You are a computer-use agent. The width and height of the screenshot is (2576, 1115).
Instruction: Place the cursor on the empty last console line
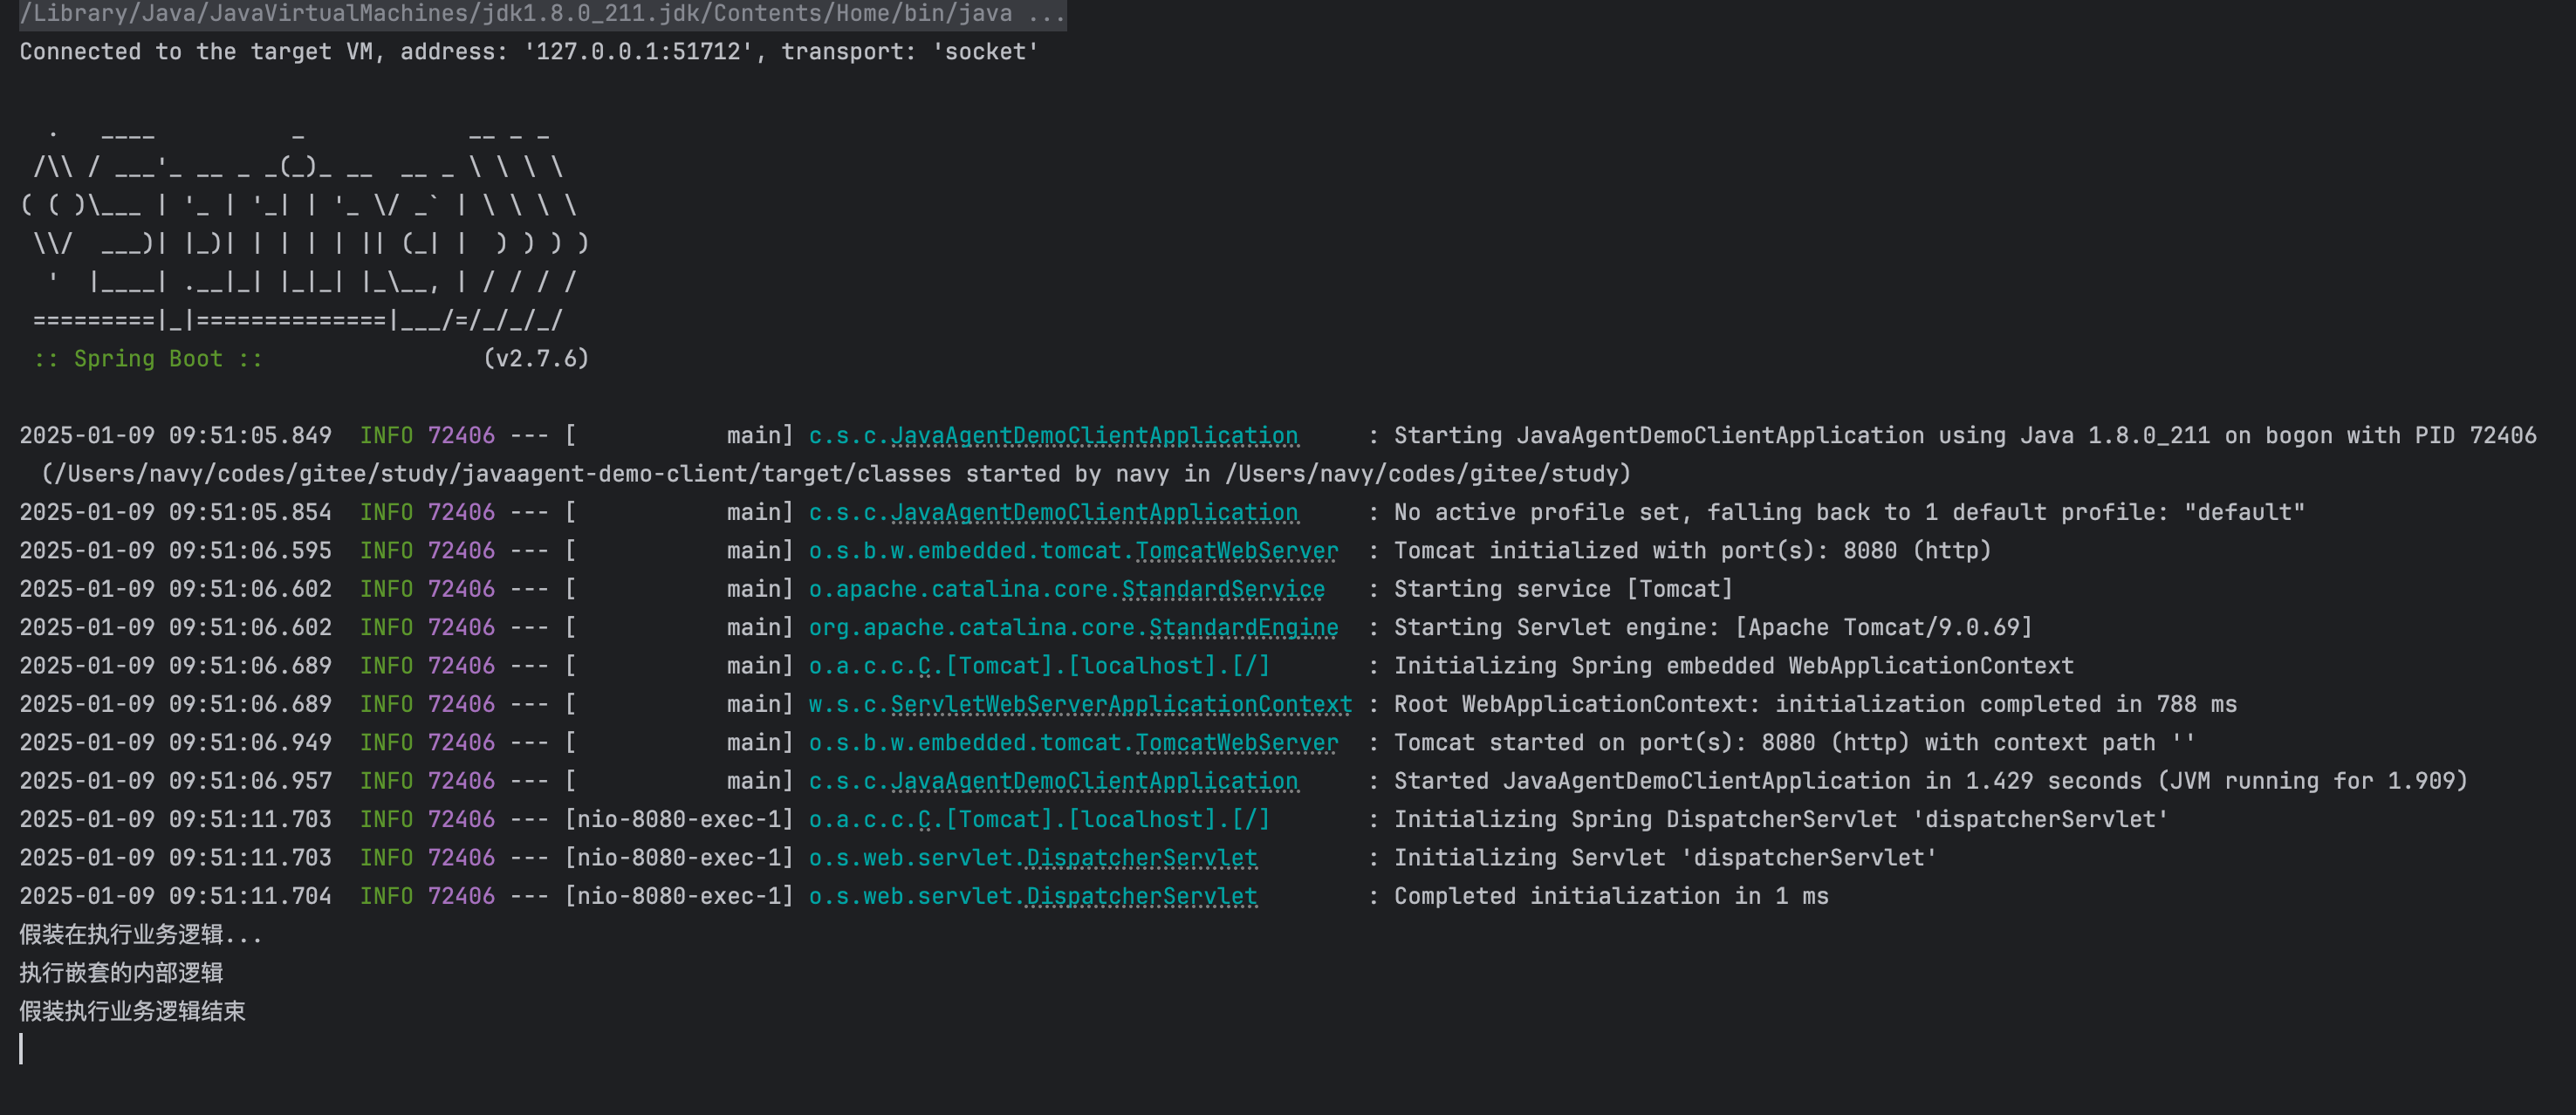point(21,1049)
